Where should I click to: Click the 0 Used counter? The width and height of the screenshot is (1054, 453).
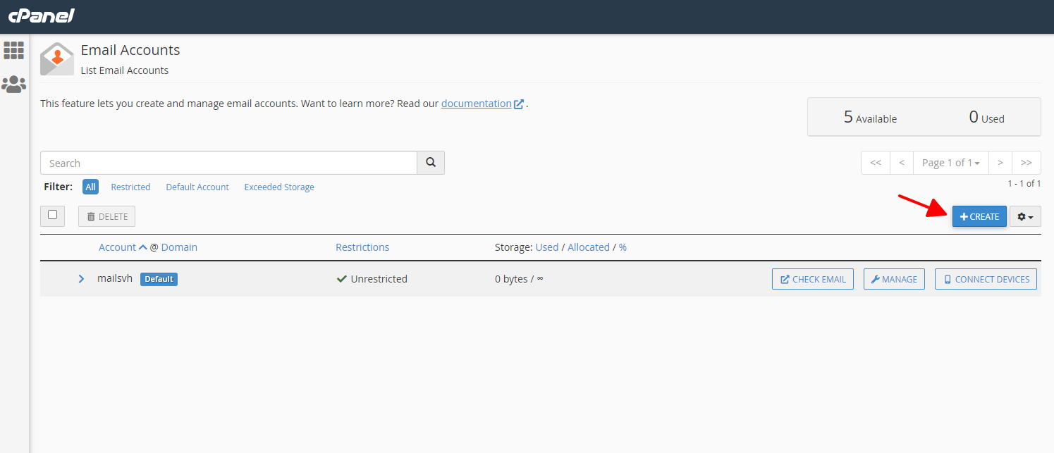tap(986, 117)
